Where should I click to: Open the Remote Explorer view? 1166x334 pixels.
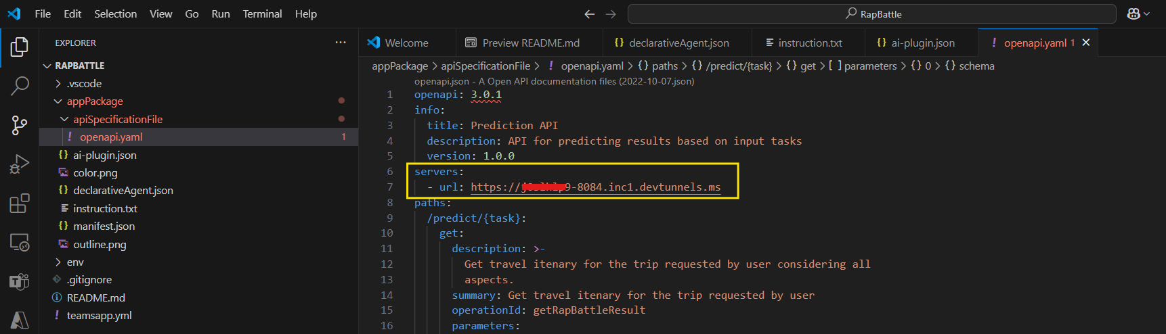point(20,242)
